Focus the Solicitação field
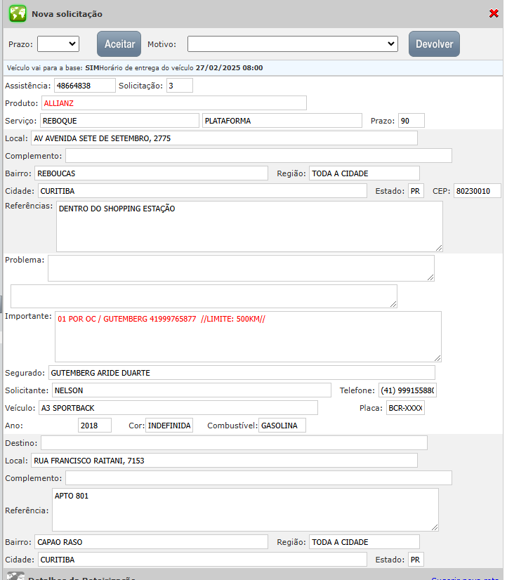The width and height of the screenshot is (507, 580). coord(179,85)
